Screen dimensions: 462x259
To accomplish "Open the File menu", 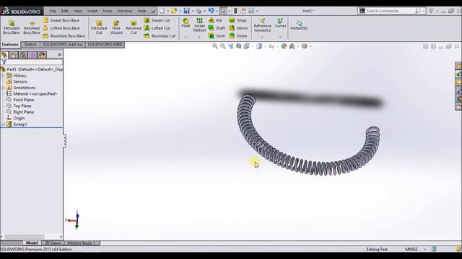I will pyautogui.click(x=53, y=11).
